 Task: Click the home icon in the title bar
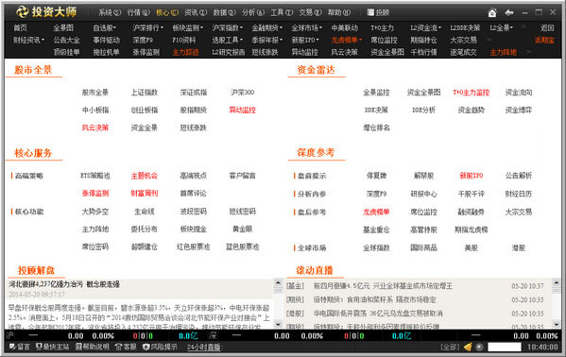tap(492, 12)
